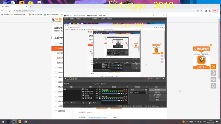Click the 开始录制 start recording button

[x=157, y=92]
